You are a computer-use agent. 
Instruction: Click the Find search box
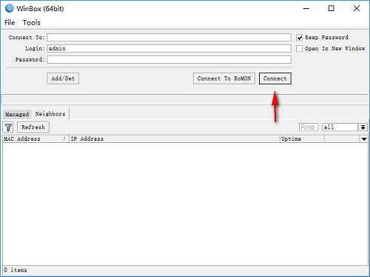point(309,127)
